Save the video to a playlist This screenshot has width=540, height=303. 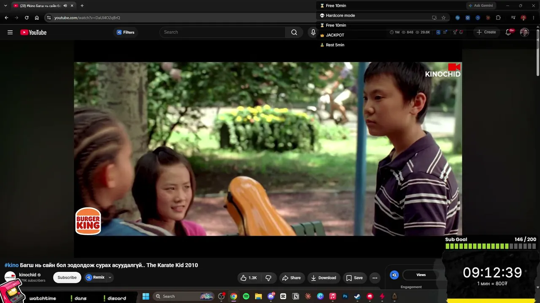tap(354, 278)
